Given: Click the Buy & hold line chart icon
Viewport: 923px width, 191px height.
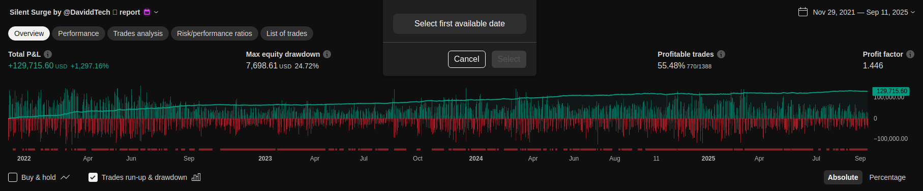Looking at the screenshot, I should pyautogui.click(x=65, y=177).
